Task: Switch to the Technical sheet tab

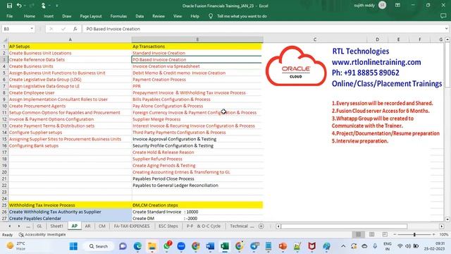Action: tap(239, 226)
